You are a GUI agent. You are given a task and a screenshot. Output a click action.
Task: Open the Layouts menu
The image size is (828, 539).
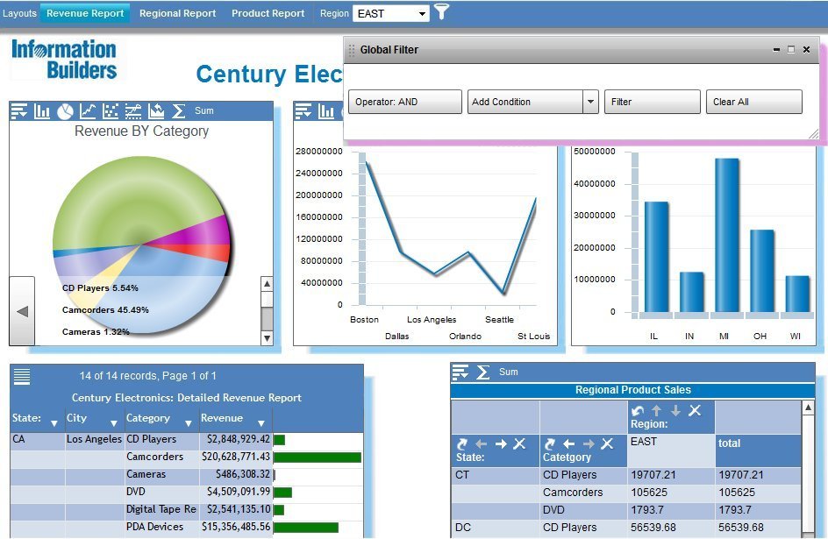coord(19,13)
